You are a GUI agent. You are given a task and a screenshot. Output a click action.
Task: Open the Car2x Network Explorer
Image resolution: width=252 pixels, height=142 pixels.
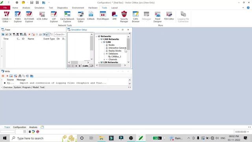tap(67, 17)
